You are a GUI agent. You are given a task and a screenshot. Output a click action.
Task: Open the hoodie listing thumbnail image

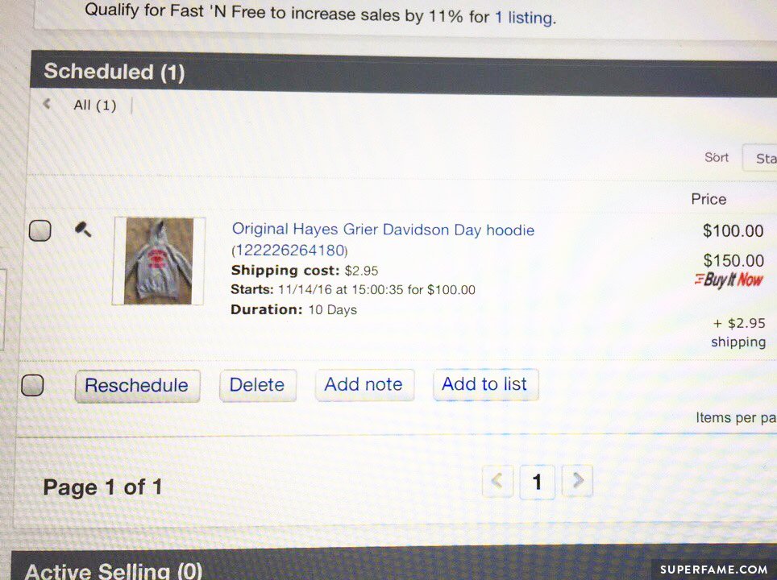(159, 260)
